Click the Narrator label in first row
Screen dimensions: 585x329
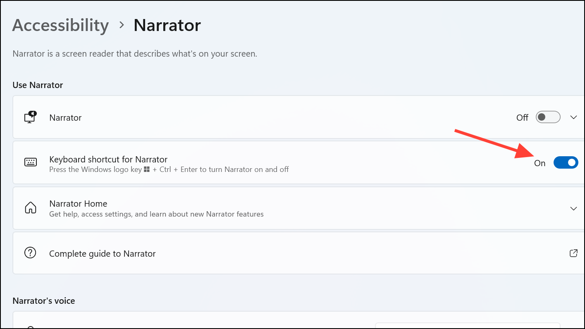(65, 118)
